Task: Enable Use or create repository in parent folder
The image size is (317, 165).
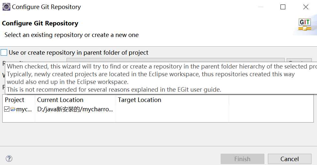Action: coord(4,52)
